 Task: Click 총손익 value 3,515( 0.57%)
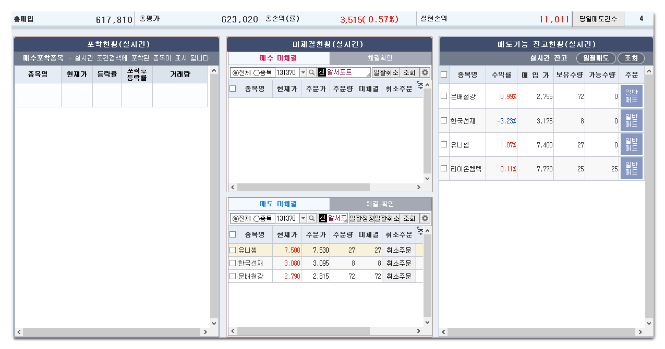(x=369, y=19)
